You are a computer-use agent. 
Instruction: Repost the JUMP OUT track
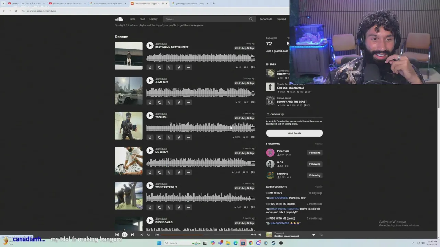click(169, 102)
